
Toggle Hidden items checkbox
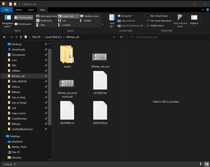pyautogui.click(x=148, y=25)
